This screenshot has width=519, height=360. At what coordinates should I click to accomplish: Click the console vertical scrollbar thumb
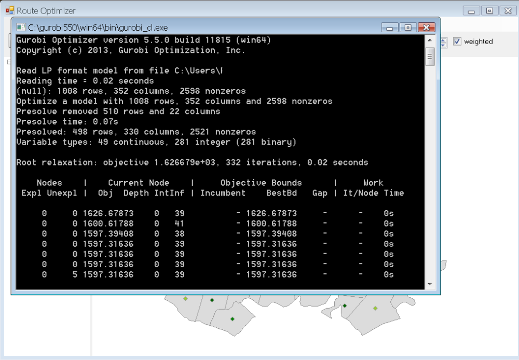point(430,56)
